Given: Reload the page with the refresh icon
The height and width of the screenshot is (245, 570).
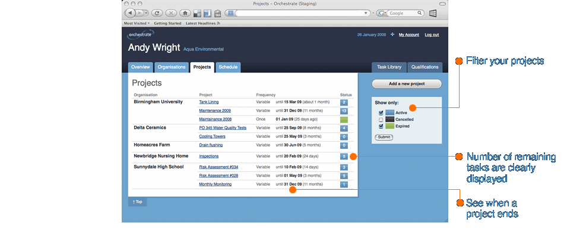Looking at the screenshot, I should click(157, 12).
